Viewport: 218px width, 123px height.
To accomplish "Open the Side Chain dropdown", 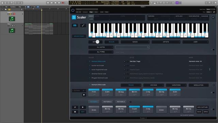I will coord(211,9).
